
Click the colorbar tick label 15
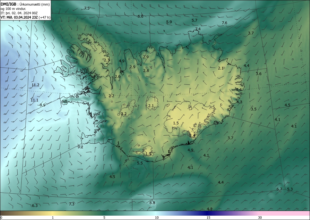point(208,218)
